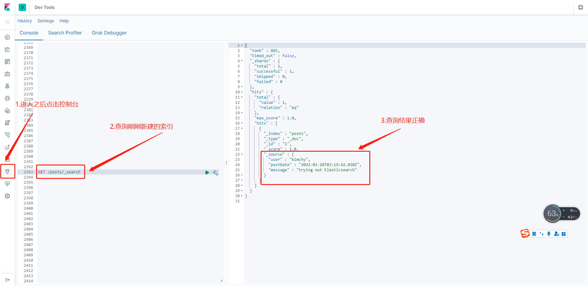Open Discover compass icon in sidebar

click(x=7, y=37)
